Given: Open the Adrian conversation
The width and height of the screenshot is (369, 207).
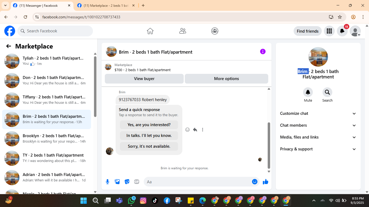Looking at the screenshot, I should point(46,178).
